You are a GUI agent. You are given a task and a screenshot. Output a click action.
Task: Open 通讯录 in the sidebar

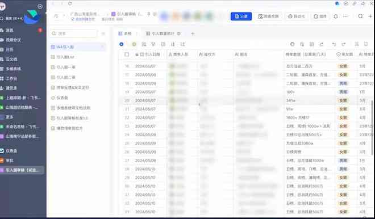click(11, 88)
